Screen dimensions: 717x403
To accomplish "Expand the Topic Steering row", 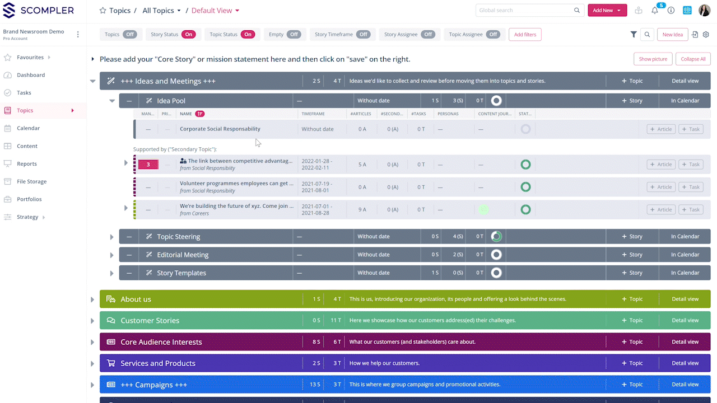I will 112,237.
